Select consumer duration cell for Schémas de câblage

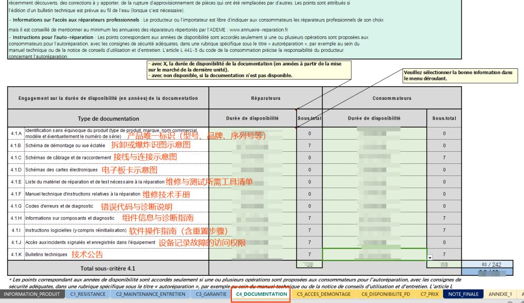[x=374, y=158]
